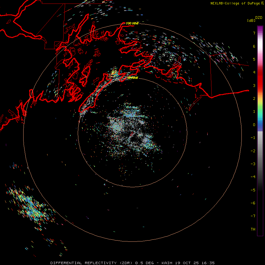This screenshot has height=265, width=265.
Task: Click the 1 dB color scale value
Action: click(254, 112)
